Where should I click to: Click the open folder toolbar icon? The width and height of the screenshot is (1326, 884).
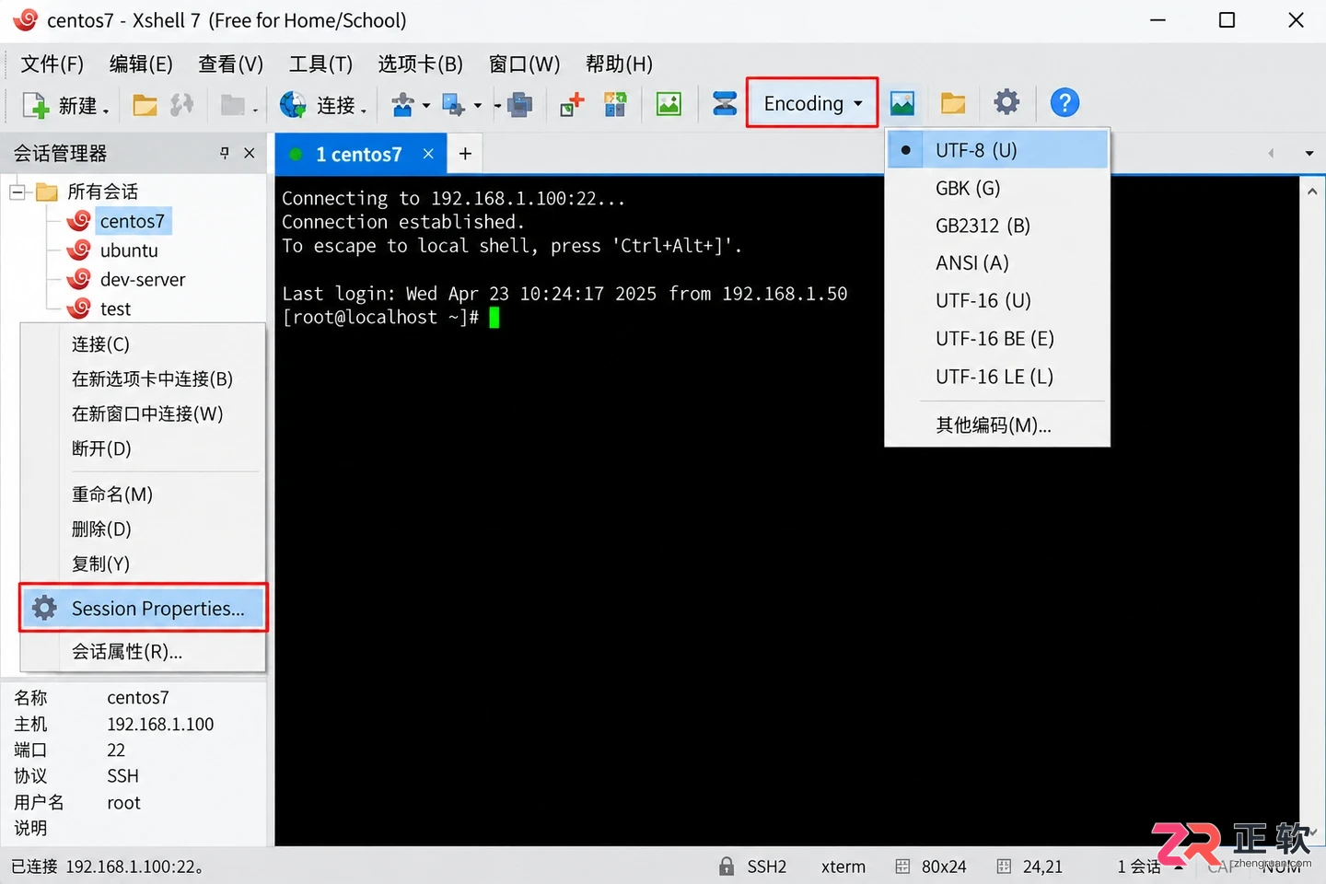(145, 105)
